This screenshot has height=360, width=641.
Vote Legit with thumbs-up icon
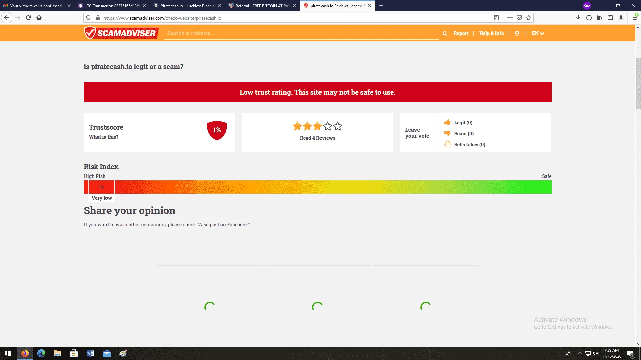[x=447, y=122]
